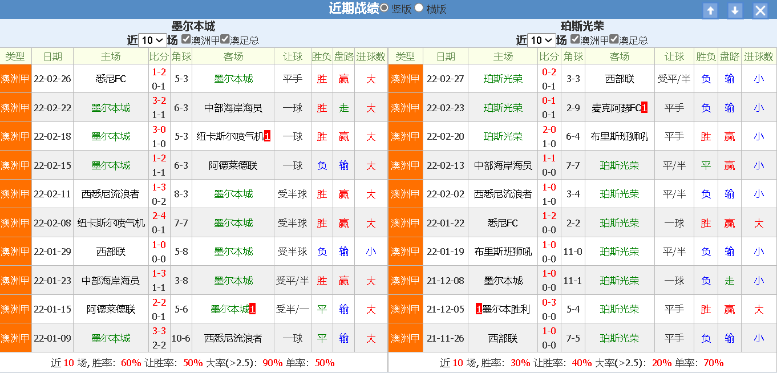
Task: Click the 3-0 score on 22-02-18 row
Action: click(159, 129)
